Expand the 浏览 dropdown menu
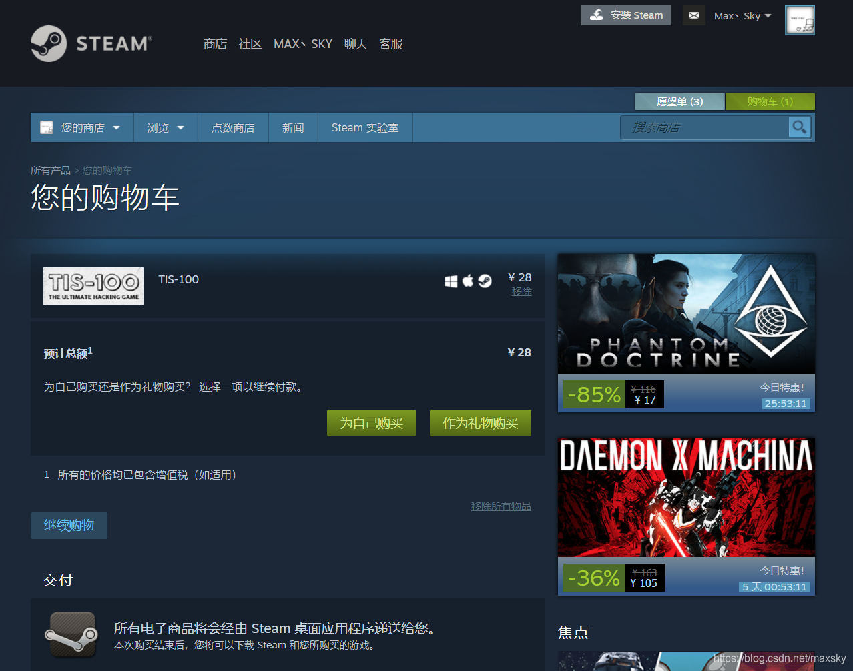Screen dimensions: 853x671 (x=166, y=127)
